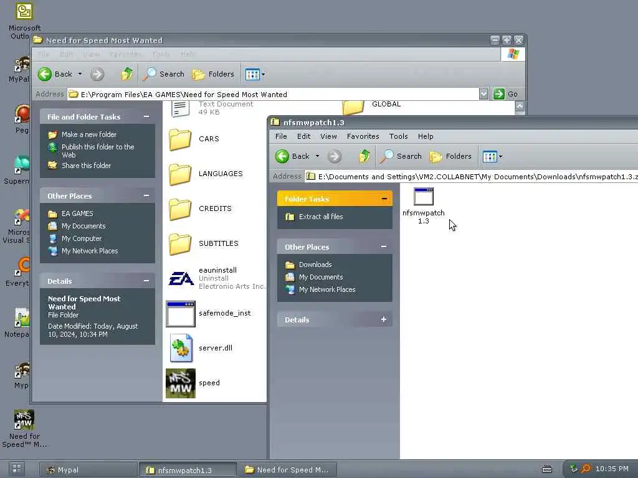638x478 pixels.
Task: Click address field in Need for Speed window
Action: click(273, 95)
